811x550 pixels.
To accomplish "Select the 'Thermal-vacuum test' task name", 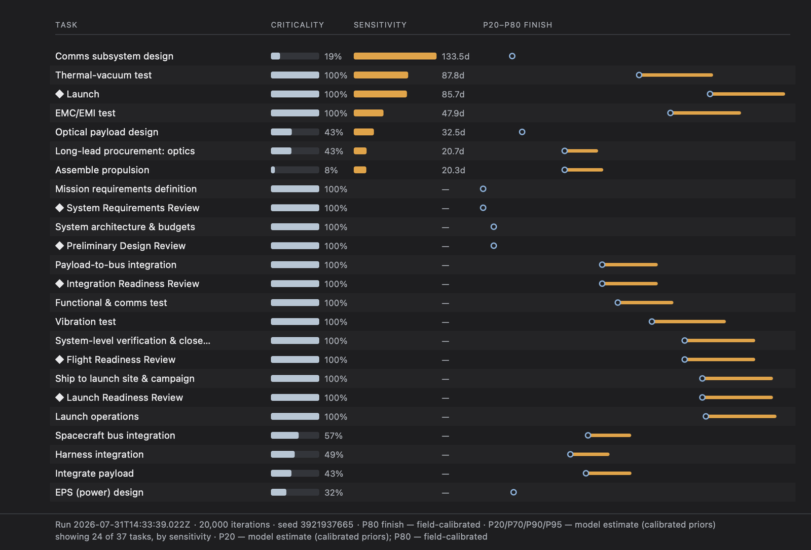I will [x=103, y=75].
